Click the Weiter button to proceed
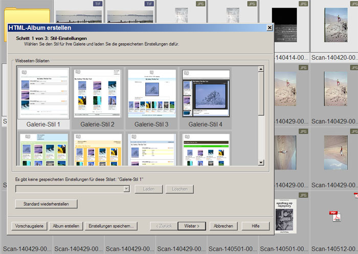 192,226
